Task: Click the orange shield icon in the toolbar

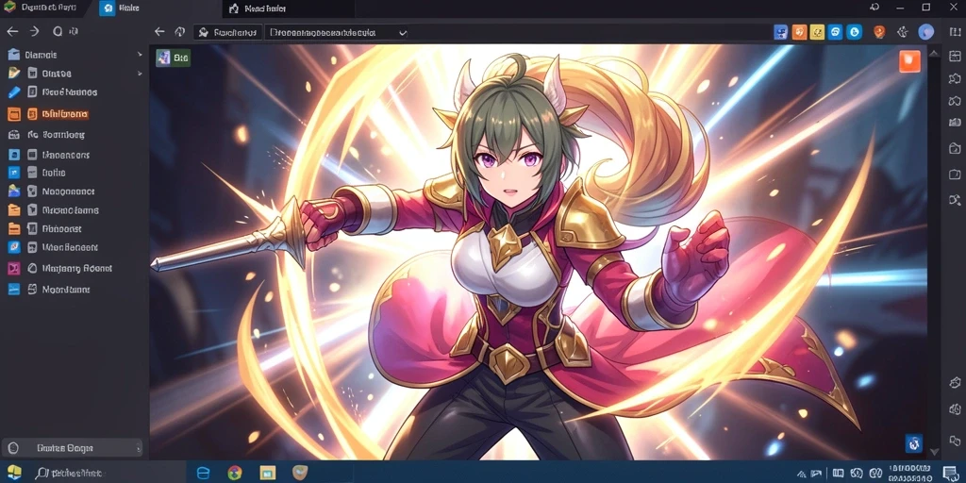Action: tap(880, 32)
